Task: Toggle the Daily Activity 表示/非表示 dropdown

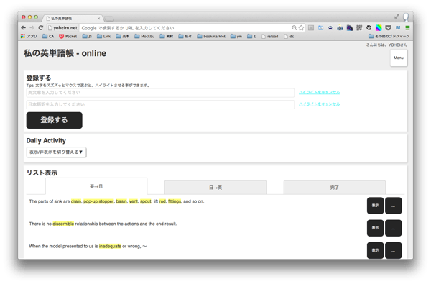Action: click(56, 152)
